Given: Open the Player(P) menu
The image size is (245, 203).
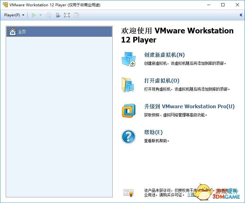Looking at the screenshot, I should coord(14,15).
